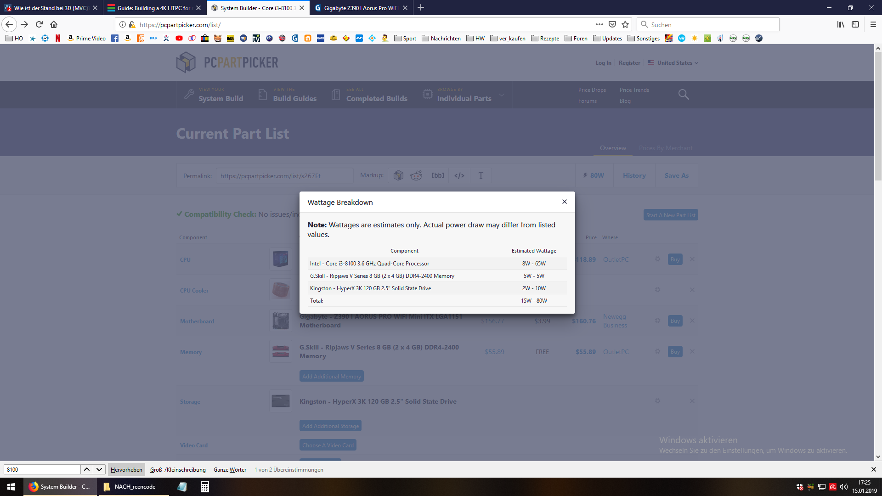Click the Log In link
The image size is (882, 496).
(603, 62)
